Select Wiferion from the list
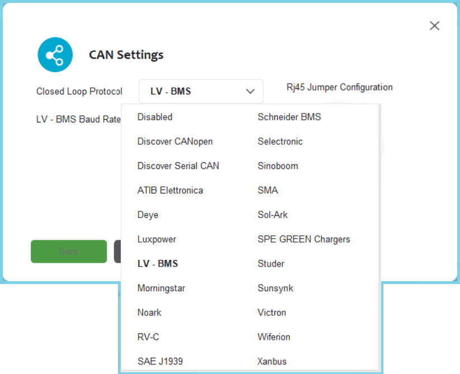Image resolution: width=460 pixels, height=374 pixels. click(274, 337)
